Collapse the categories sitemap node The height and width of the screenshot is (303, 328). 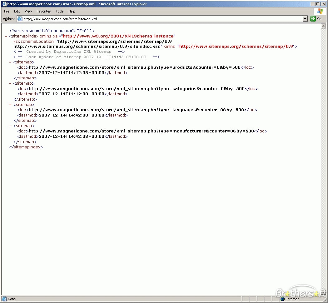coord(11,83)
